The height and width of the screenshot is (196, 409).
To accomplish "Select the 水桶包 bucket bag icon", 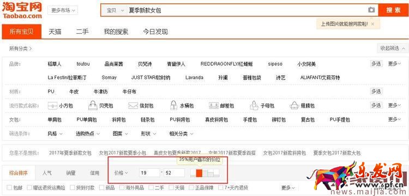I will tap(174, 105).
